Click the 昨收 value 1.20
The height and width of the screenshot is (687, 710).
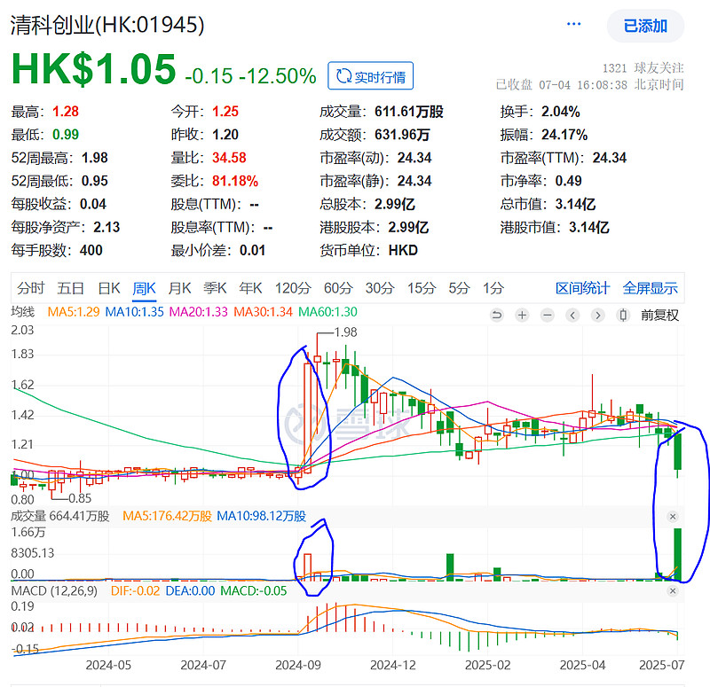coord(225,135)
